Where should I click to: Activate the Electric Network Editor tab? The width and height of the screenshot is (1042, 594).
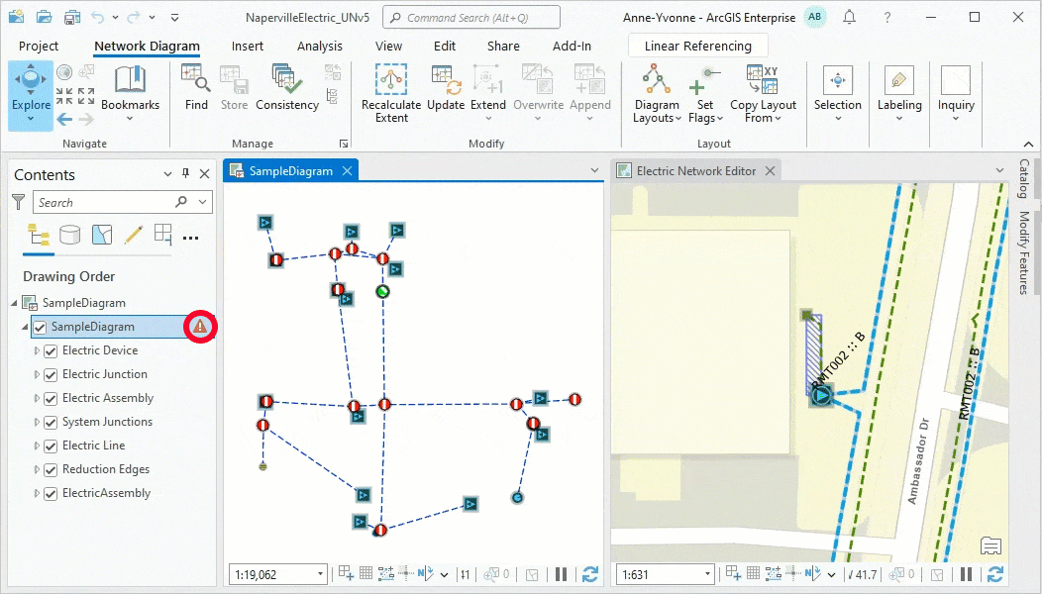point(695,170)
